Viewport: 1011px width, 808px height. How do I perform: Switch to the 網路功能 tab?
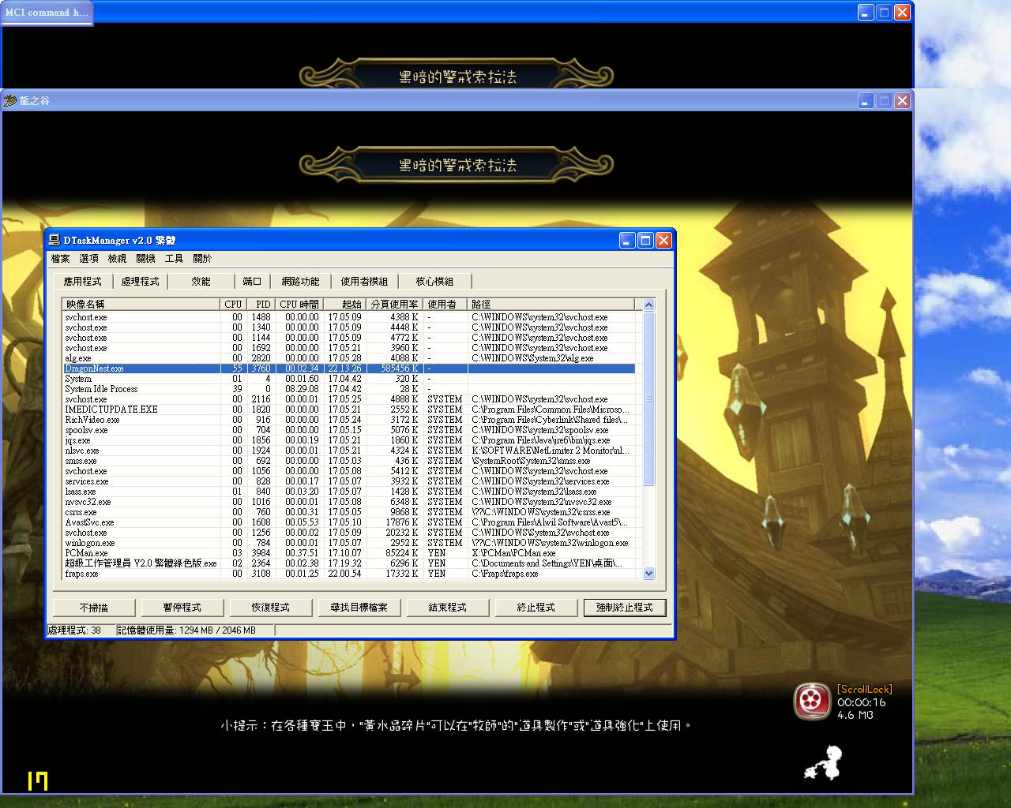300,282
